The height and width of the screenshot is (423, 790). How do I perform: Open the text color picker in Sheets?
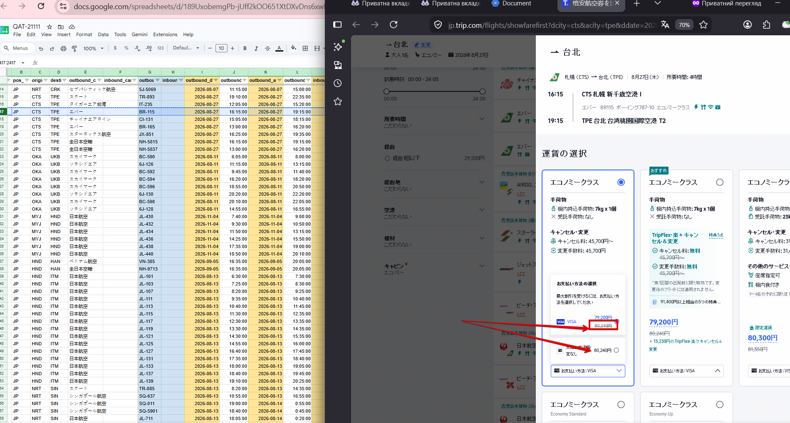[280, 48]
